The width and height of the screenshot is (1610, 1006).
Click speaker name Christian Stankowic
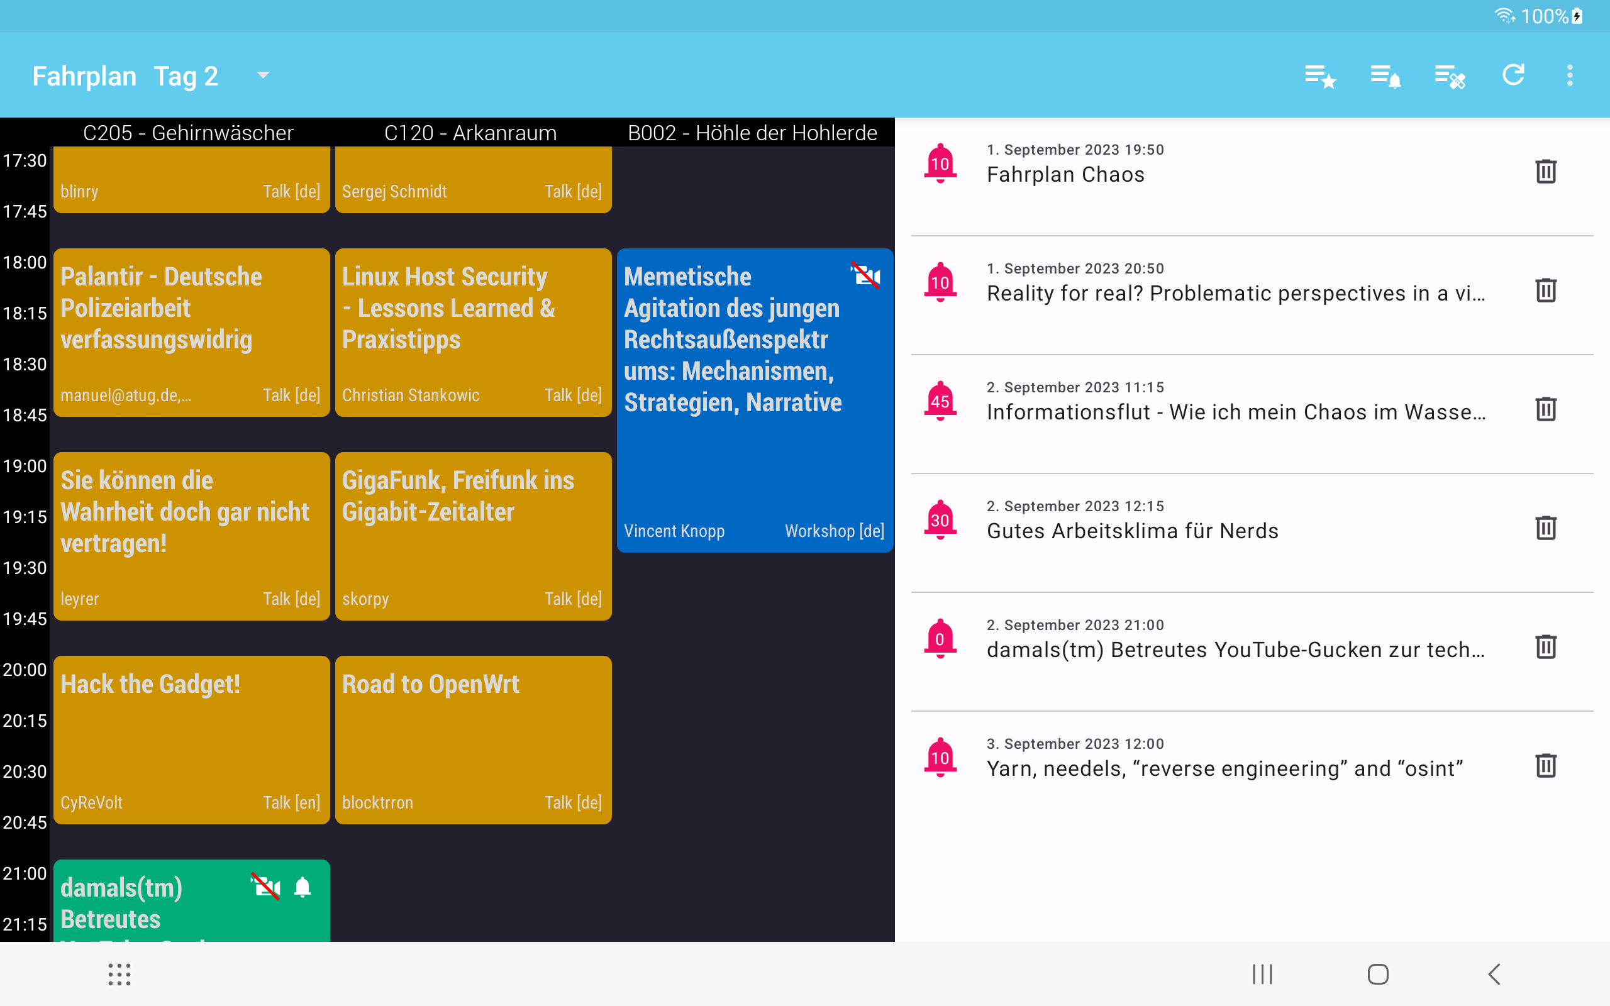(411, 395)
